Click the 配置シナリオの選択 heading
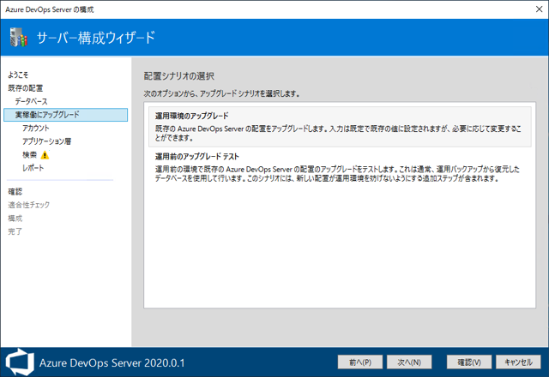 coord(179,76)
